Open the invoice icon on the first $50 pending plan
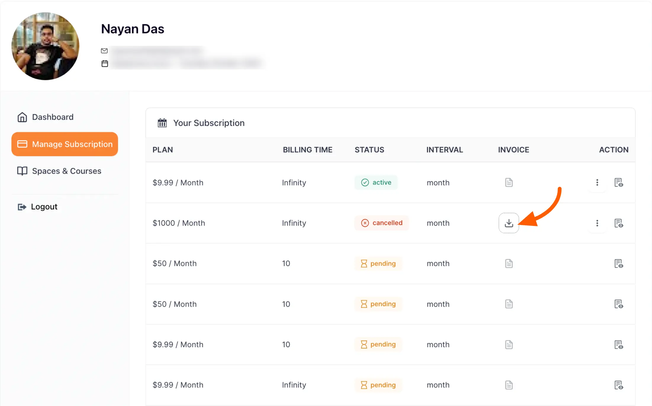This screenshot has height=406, width=652. (509, 263)
